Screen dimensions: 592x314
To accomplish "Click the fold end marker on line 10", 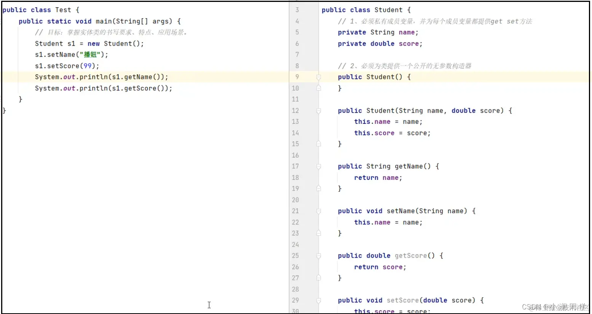I will 319,88.
